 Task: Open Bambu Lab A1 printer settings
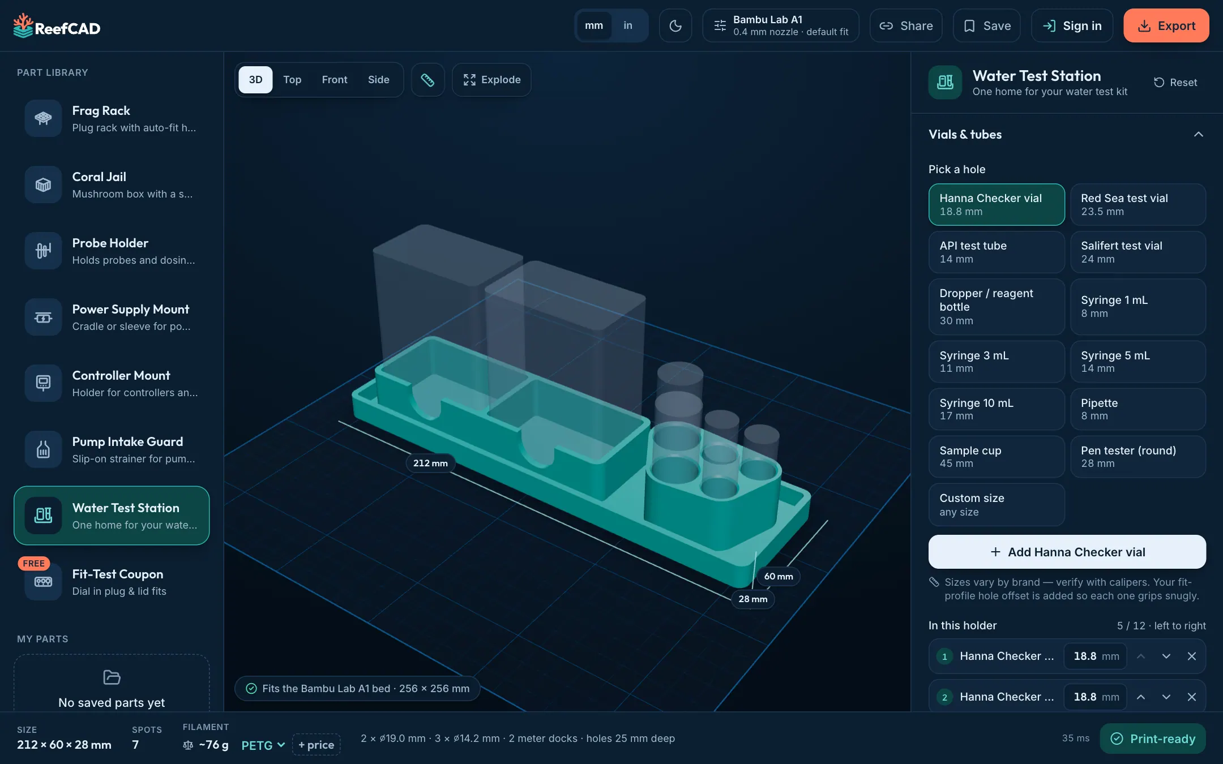(781, 25)
